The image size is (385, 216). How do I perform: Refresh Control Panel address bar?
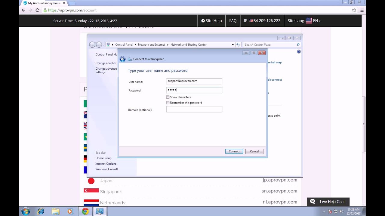click(x=238, y=44)
